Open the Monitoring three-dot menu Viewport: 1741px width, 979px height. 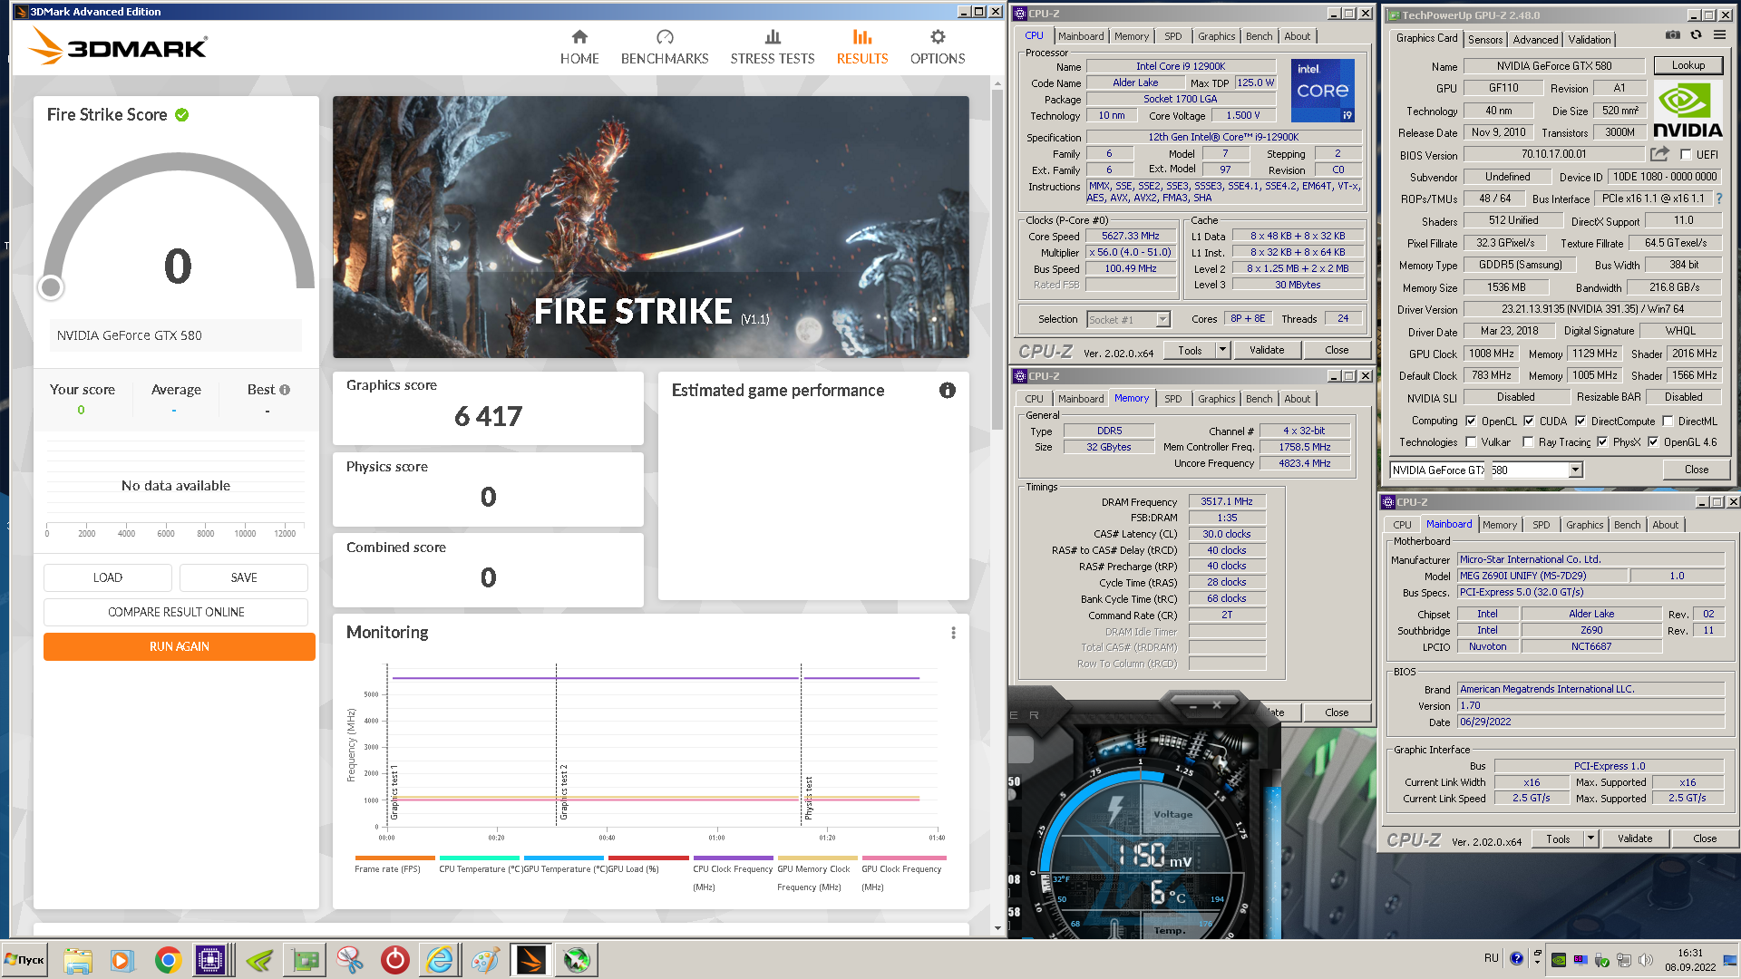coord(953,633)
